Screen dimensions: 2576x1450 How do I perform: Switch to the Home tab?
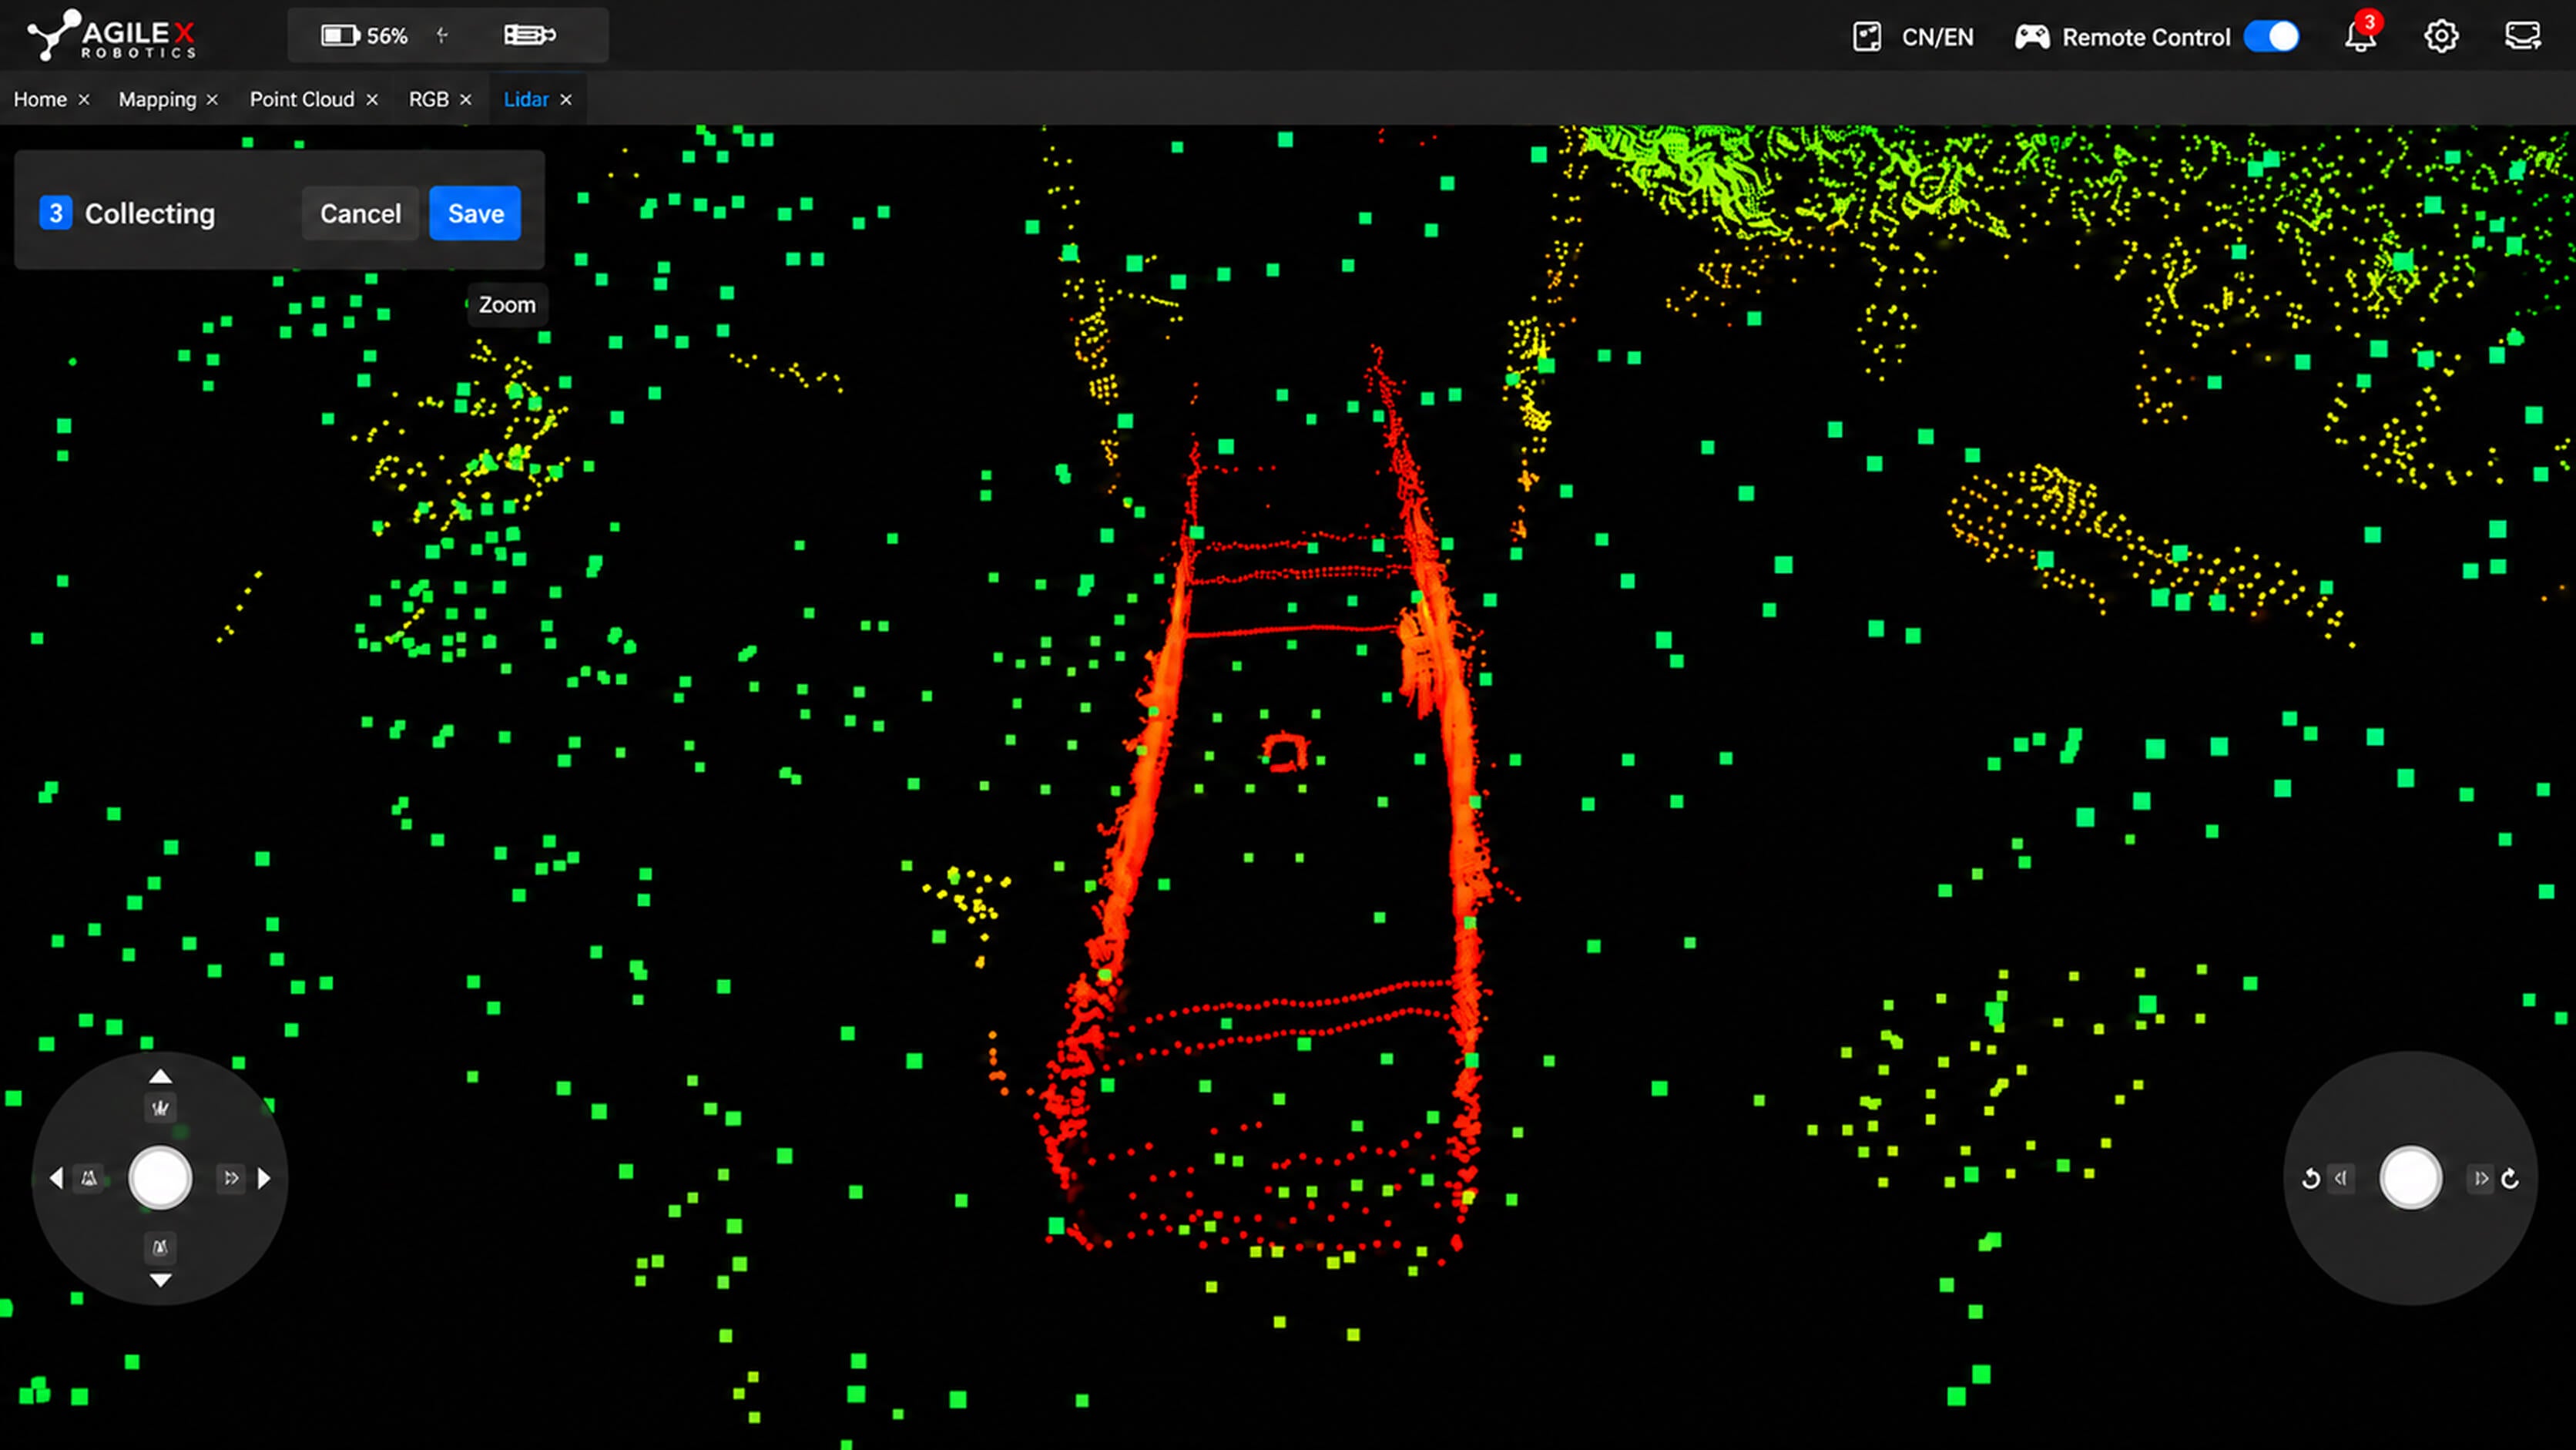[40, 99]
